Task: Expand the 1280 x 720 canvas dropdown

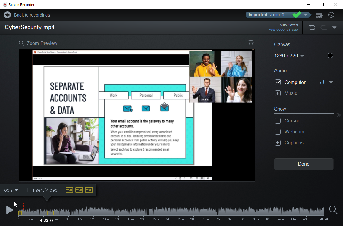Action: tap(302, 56)
